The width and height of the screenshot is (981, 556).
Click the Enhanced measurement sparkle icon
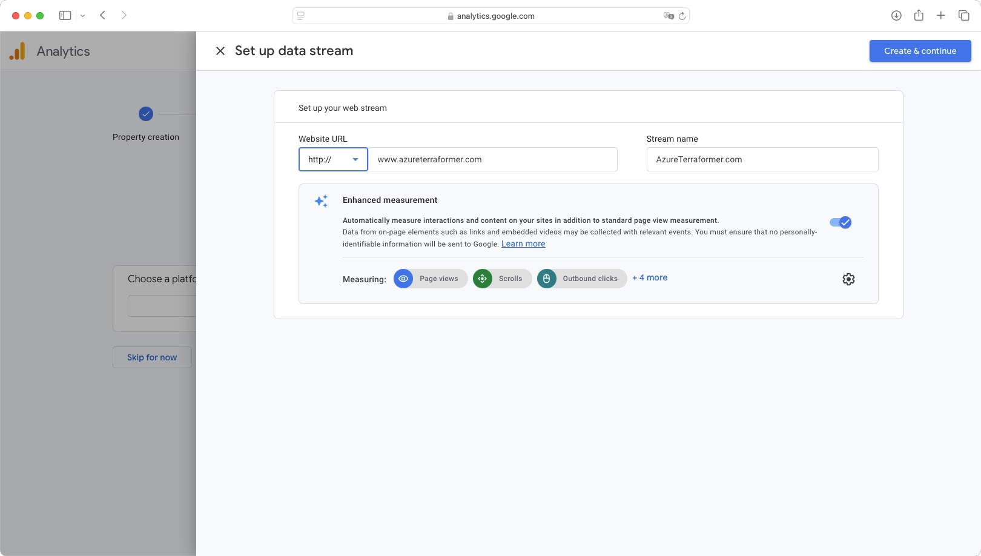[x=321, y=201]
